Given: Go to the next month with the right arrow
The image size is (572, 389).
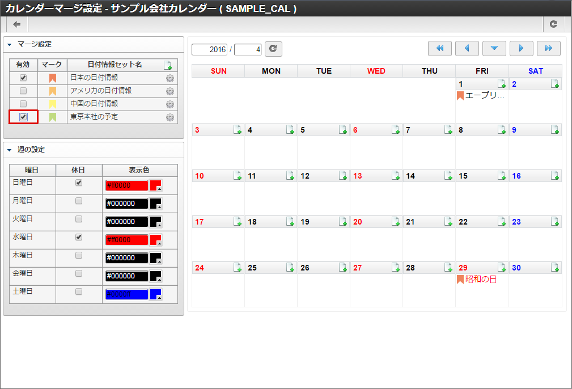Looking at the screenshot, I should point(522,49).
